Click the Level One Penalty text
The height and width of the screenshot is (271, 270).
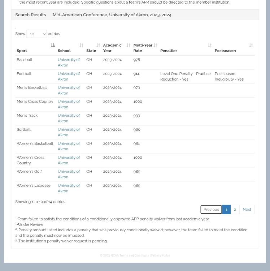click(186, 76)
